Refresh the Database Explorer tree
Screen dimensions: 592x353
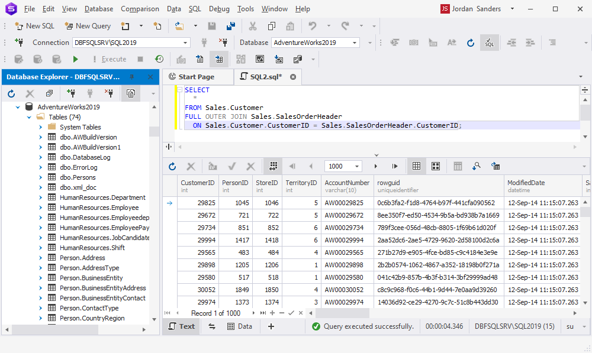11,93
